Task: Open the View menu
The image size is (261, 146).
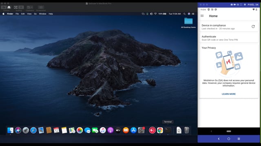Action: (x=29, y=14)
